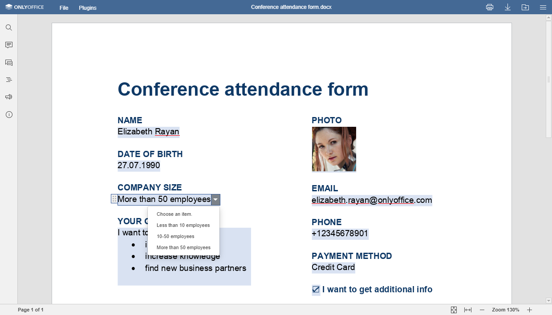Click the Name field 'Elizabeth Rayan'
This screenshot has height=315, width=552.
click(149, 132)
